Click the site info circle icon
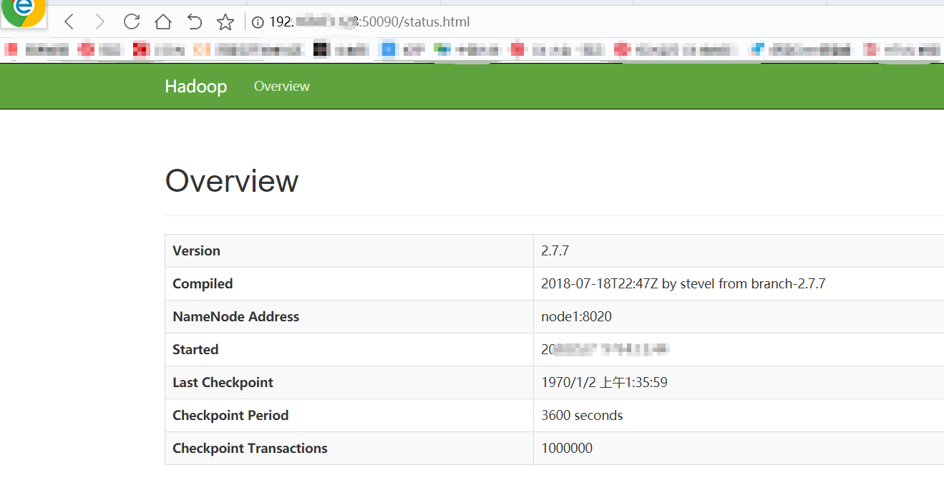This screenshot has width=944, height=503. click(x=258, y=22)
